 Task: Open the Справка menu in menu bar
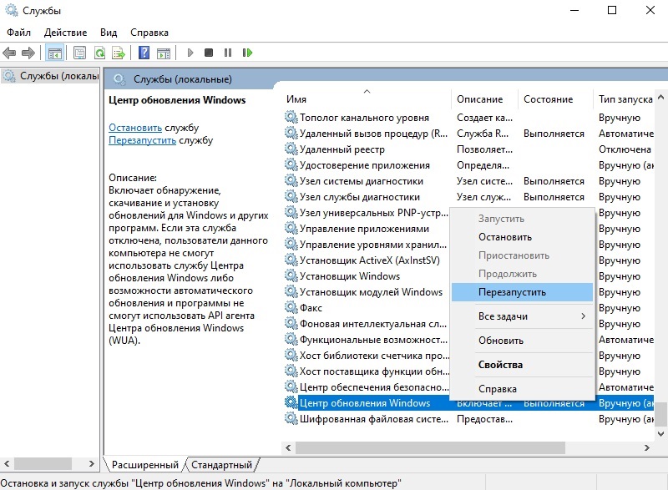point(149,33)
